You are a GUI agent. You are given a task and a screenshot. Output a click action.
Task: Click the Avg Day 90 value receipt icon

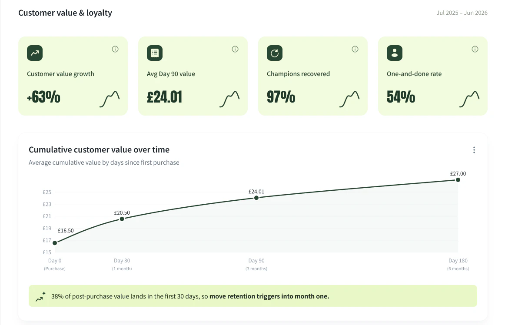point(155,53)
